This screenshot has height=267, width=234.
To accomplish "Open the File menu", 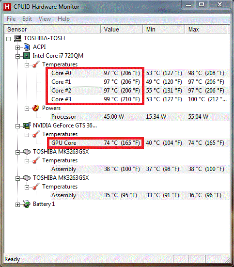I will (11, 19).
